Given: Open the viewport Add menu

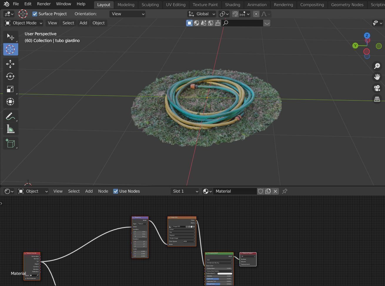Looking at the screenshot, I should tap(83, 23).
